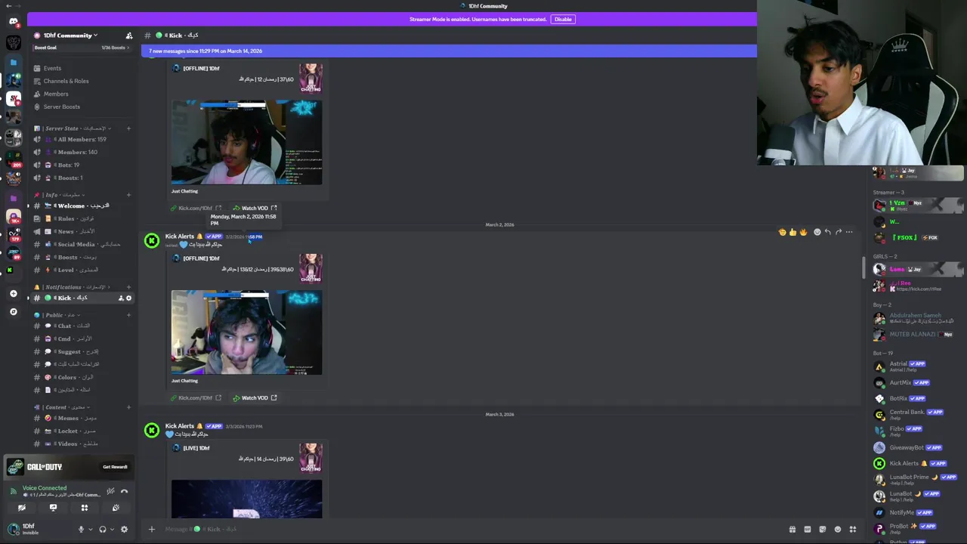Open Discover servers compass icon

pyautogui.click(x=13, y=311)
